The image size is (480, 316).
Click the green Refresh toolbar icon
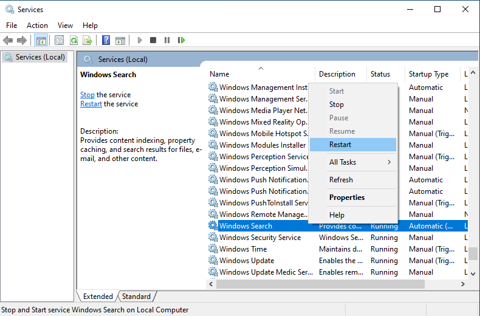point(74,40)
